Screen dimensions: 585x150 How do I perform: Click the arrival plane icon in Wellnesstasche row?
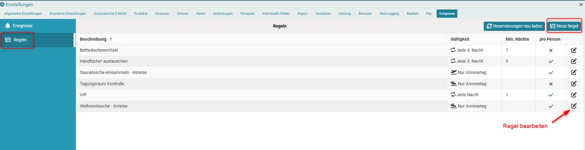tap(454, 106)
